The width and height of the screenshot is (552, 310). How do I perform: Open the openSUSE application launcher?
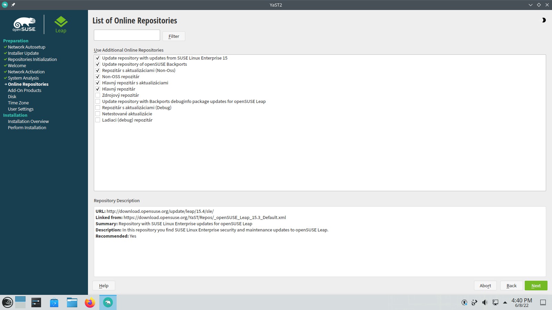click(8, 302)
